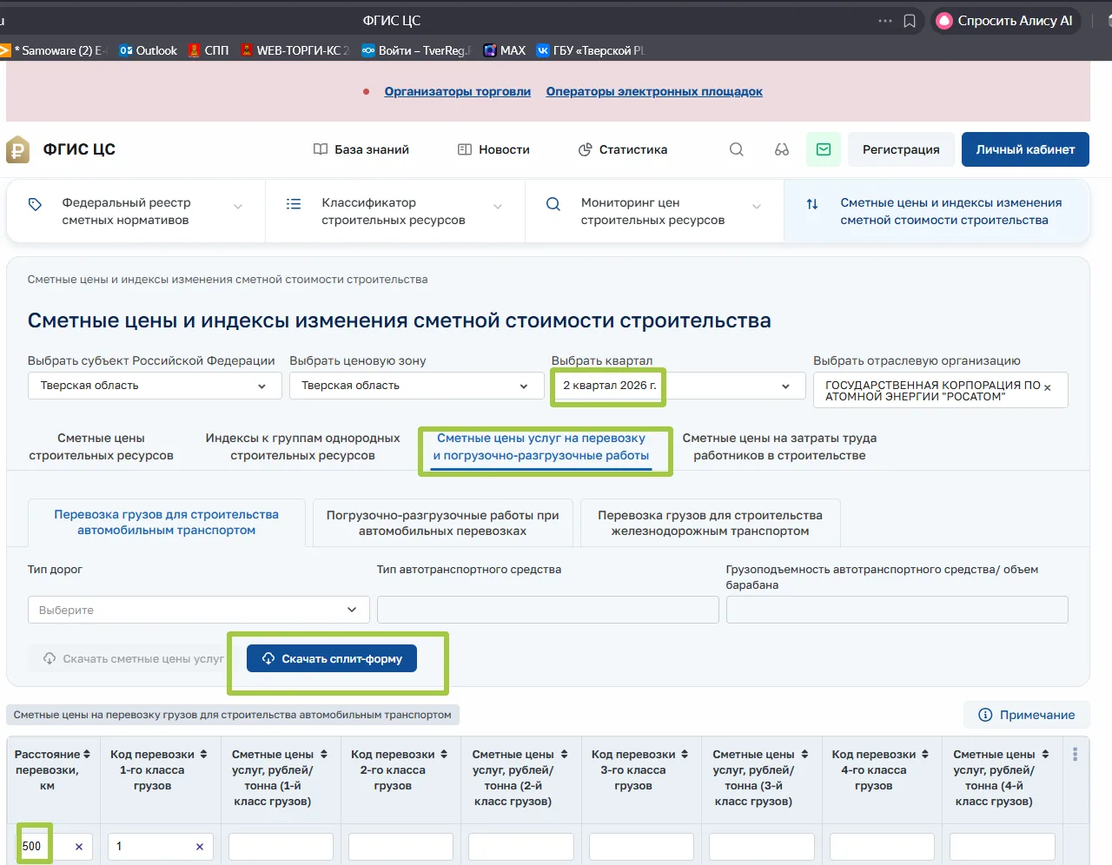
Task: Click the browser bookmark icon
Action: tap(910, 21)
